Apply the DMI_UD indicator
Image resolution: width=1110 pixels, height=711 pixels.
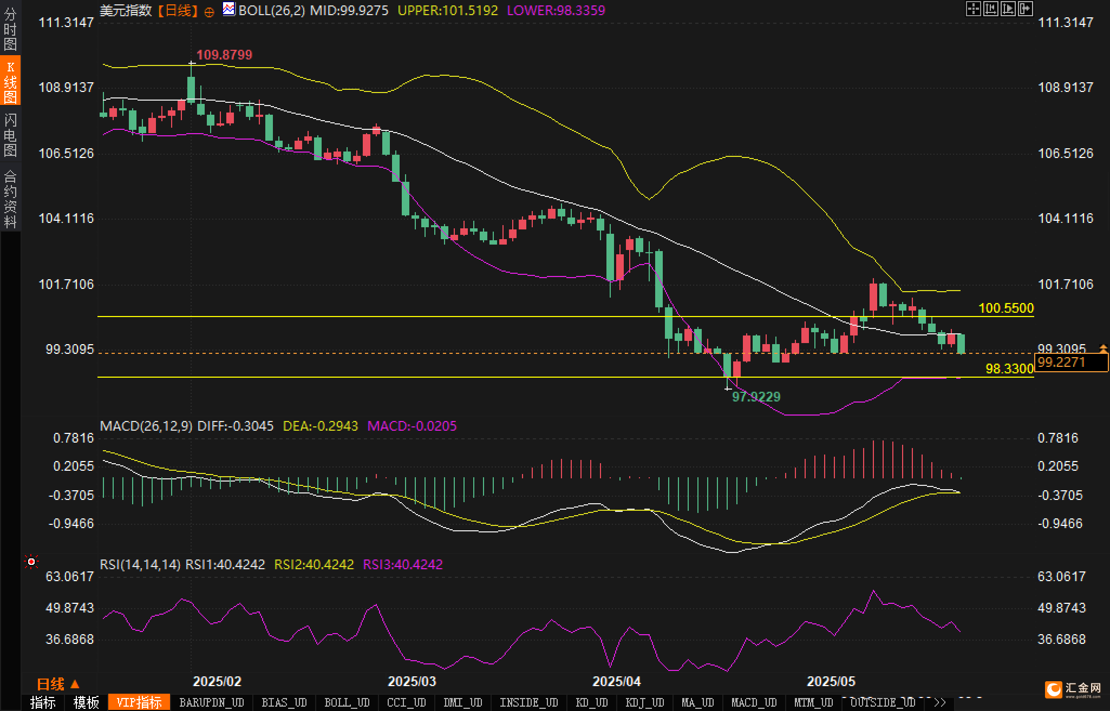click(x=463, y=702)
